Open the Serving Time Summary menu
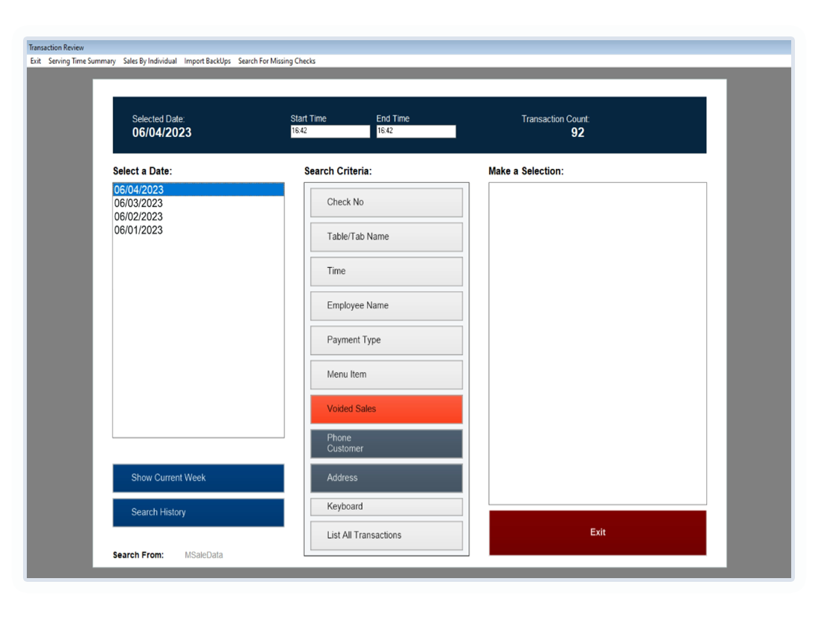The width and height of the screenshot is (818, 625). [x=82, y=61]
